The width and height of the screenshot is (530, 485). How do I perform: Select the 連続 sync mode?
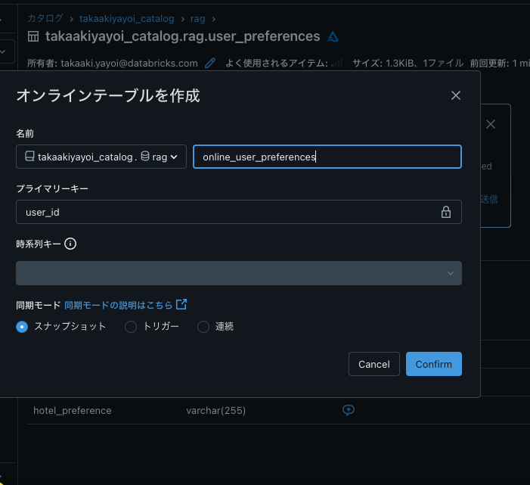pos(203,327)
